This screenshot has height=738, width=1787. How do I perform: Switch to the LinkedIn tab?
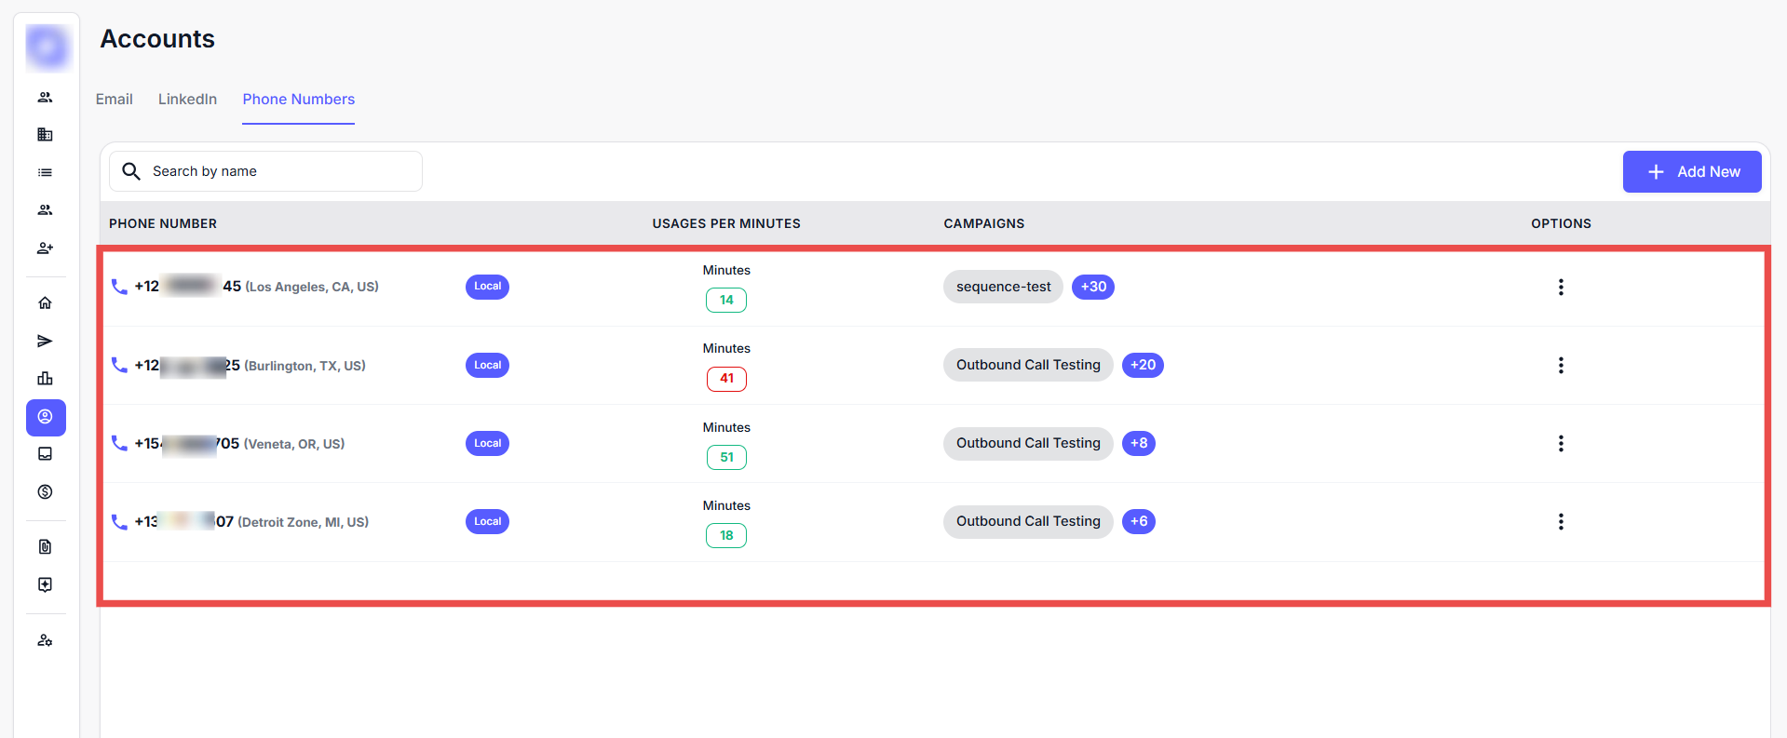(x=187, y=100)
